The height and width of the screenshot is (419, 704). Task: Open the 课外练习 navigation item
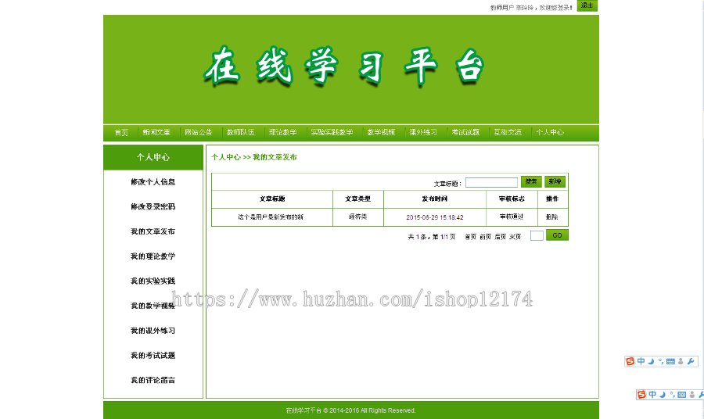click(x=423, y=132)
